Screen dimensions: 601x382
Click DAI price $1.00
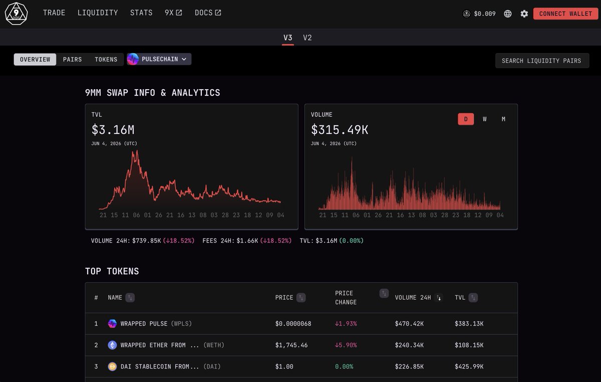click(x=284, y=366)
